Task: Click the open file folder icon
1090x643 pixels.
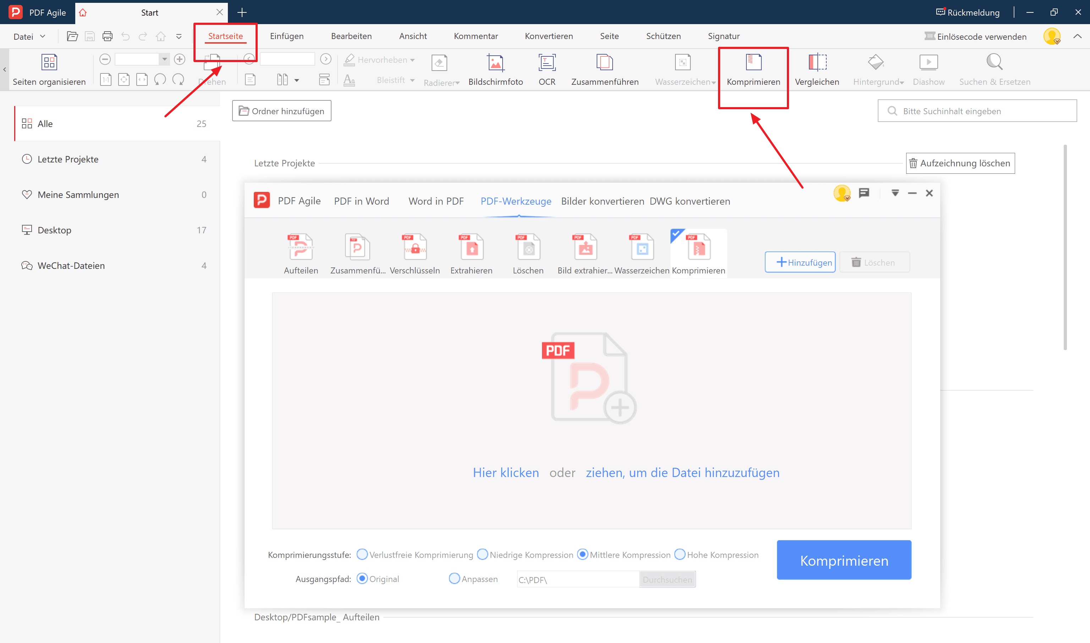Action: pos(72,37)
